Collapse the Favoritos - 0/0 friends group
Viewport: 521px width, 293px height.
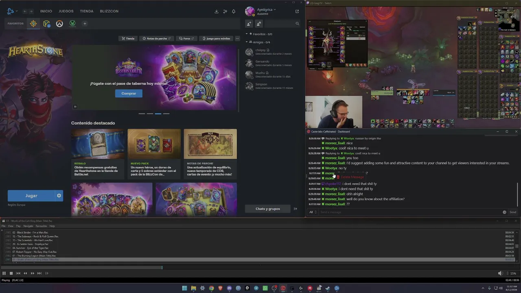tap(247, 34)
